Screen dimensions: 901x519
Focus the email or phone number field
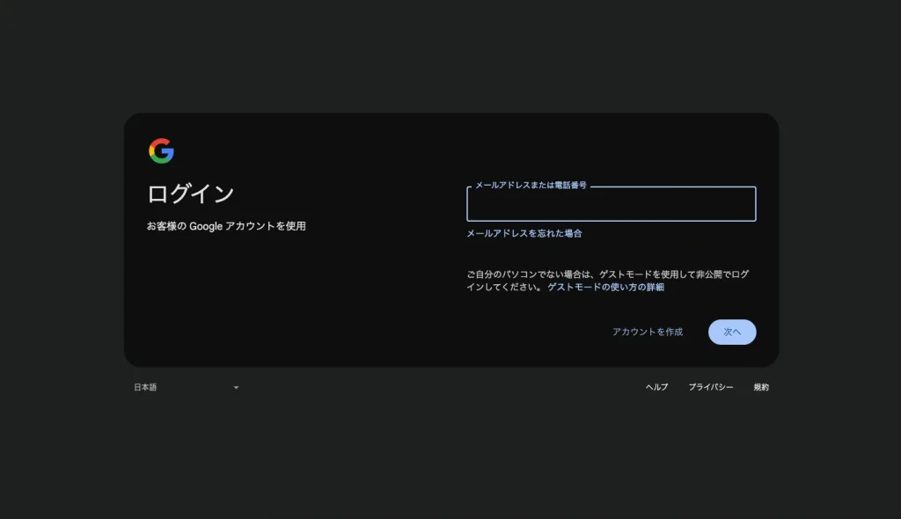611,203
